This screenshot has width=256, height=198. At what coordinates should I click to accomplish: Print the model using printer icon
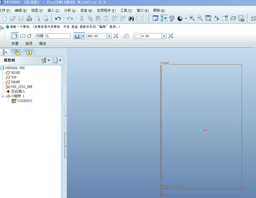point(29,18)
